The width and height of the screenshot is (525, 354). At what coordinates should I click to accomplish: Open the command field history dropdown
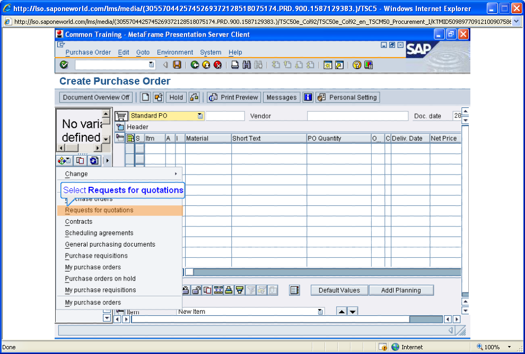tap(151, 65)
